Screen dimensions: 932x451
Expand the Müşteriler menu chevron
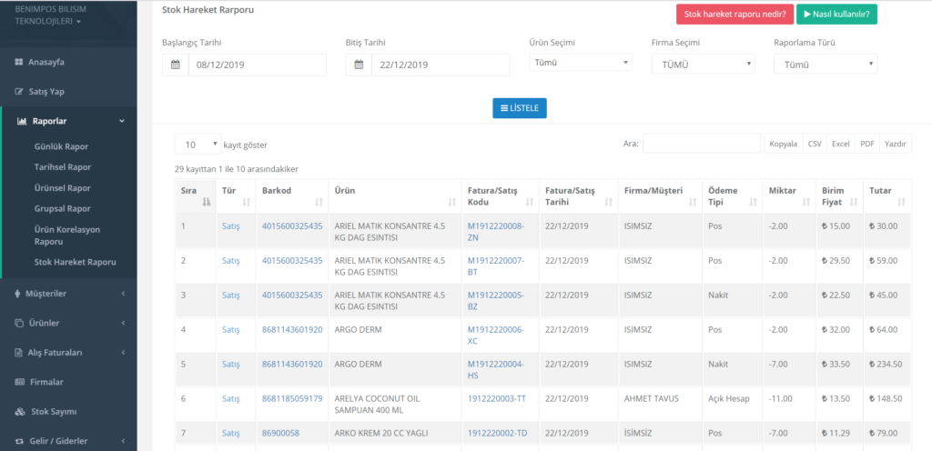coord(123,294)
